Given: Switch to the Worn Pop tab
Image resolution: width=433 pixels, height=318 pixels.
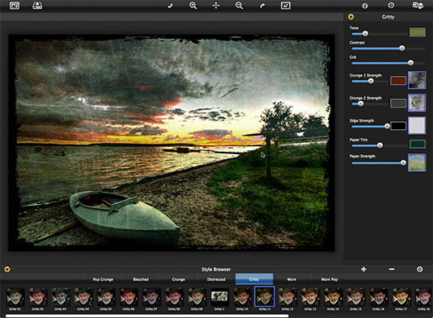Looking at the screenshot, I should (x=329, y=279).
